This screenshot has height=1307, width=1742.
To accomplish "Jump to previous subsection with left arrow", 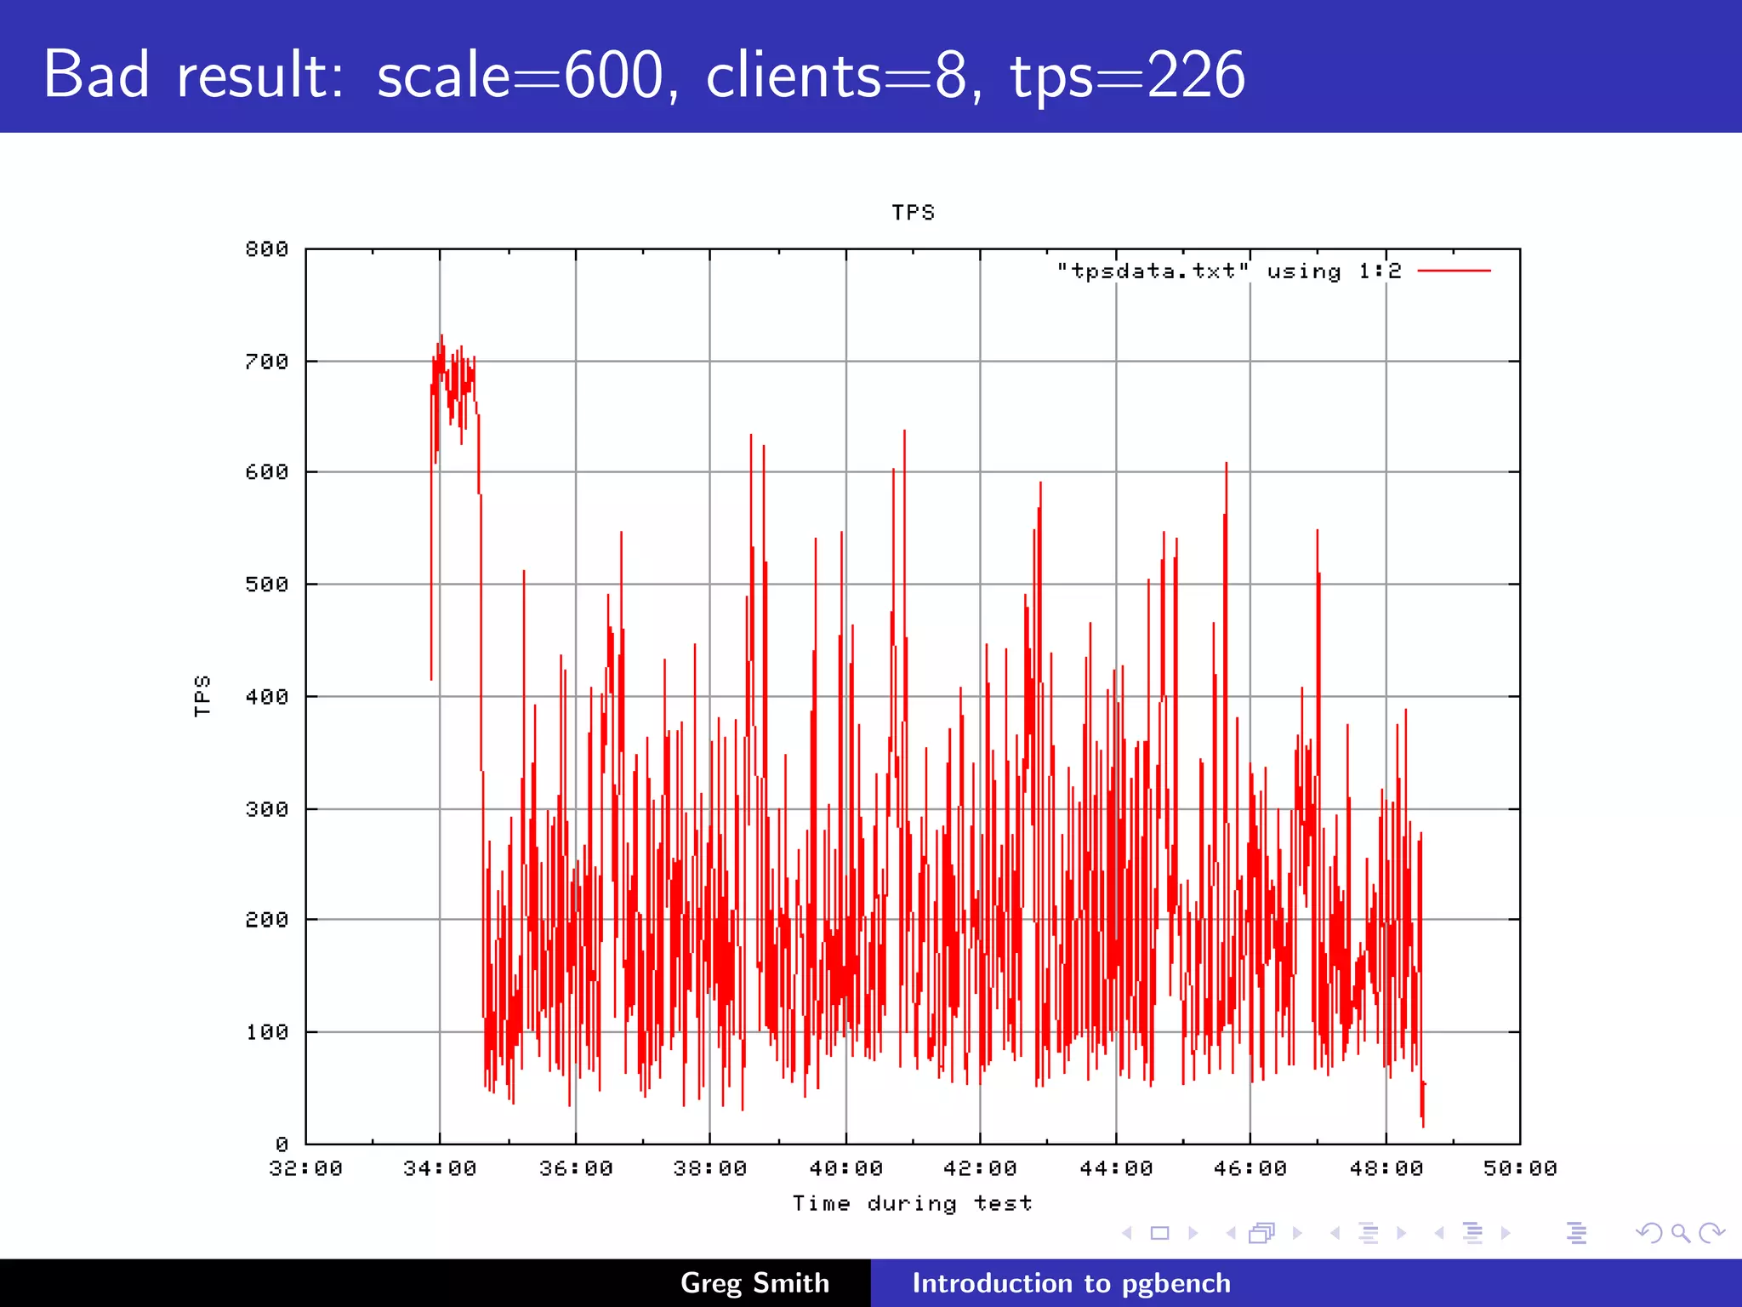I will (1335, 1233).
